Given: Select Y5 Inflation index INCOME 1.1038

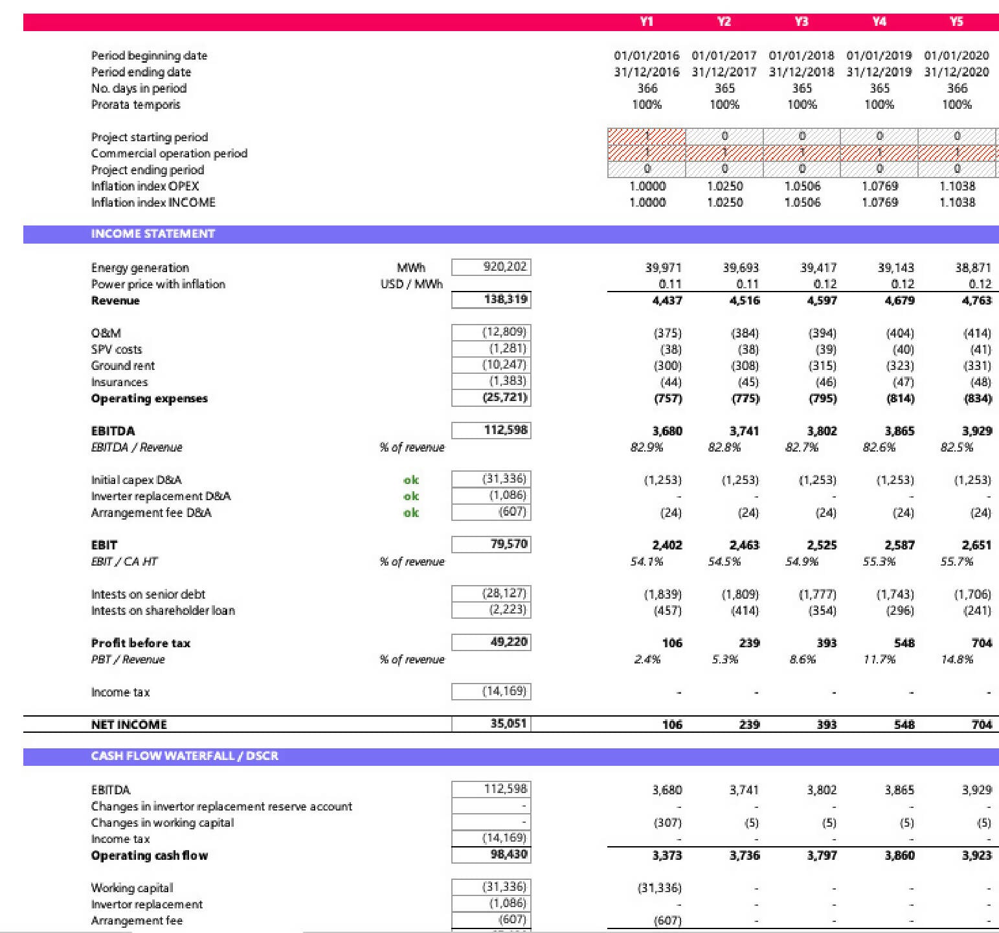Looking at the screenshot, I should click(956, 202).
